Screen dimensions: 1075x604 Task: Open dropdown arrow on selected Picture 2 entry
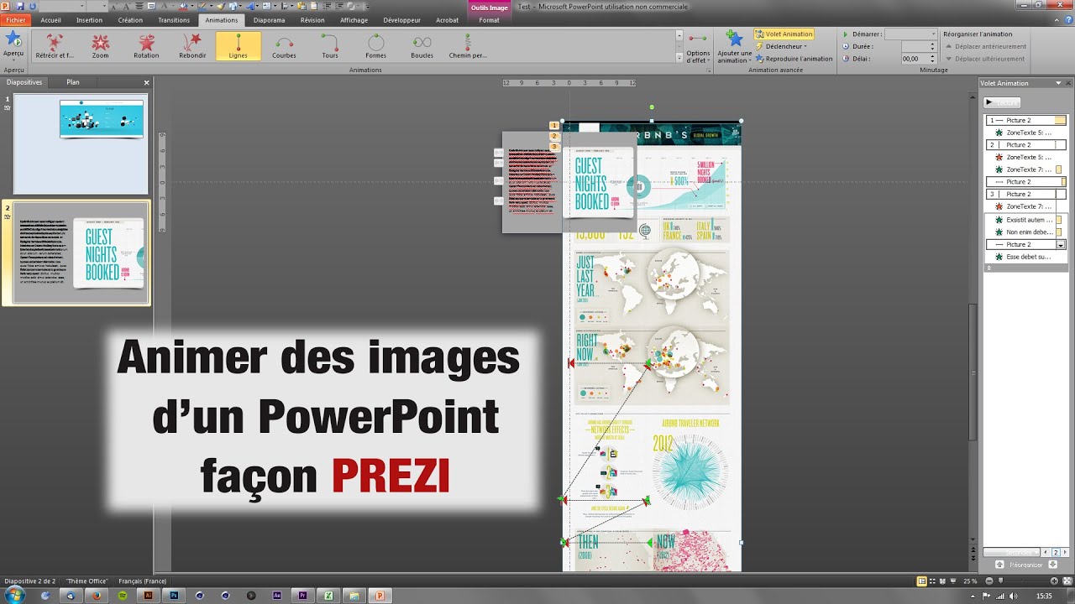click(x=1061, y=244)
